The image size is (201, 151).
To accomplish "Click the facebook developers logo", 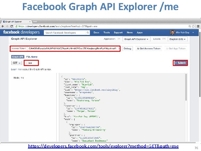I will pyautogui.click(x=21, y=32).
